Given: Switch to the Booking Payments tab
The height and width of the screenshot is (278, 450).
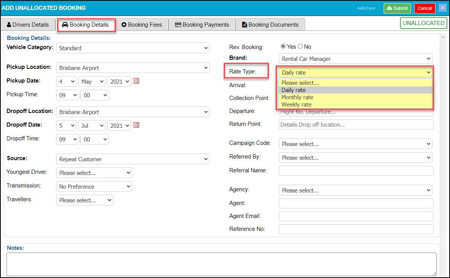Looking at the screenshot, I should tap(202, 25).
